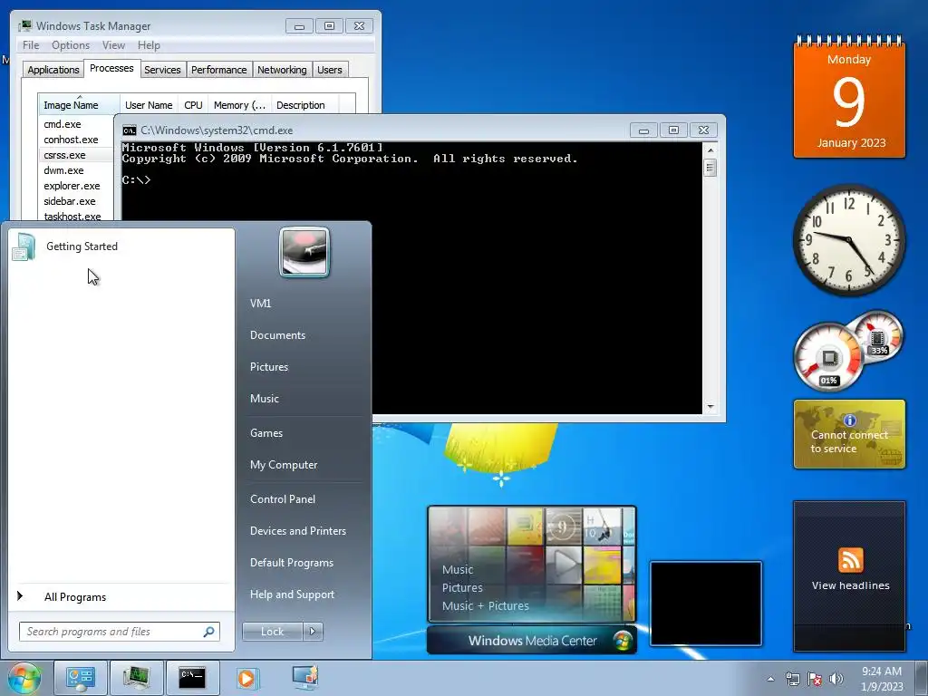The width and height of the screenshot is (928, 696).
Task: Open the control panel taskbar icon
Action: tap(81, 678)
